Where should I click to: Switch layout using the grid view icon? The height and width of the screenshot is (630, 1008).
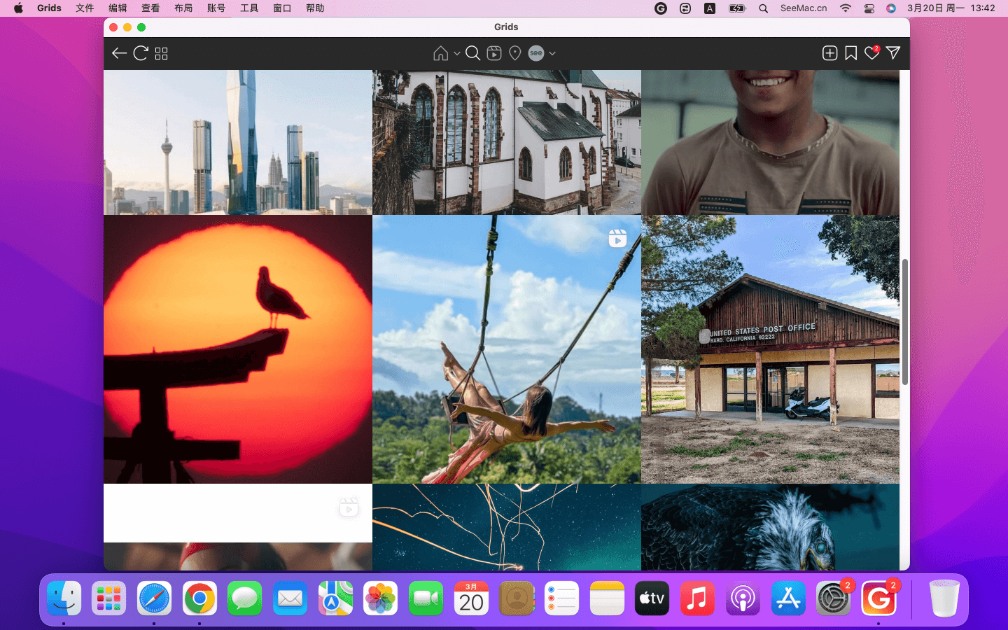[x=162, y=53]
